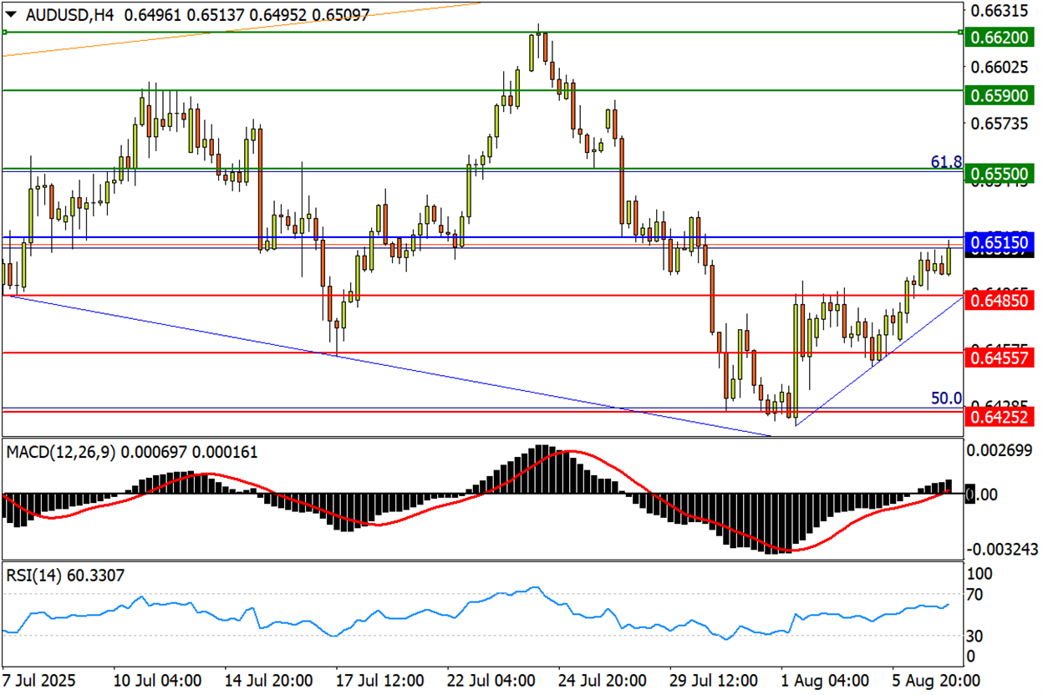
Task: Click the 14 Jul 20:00 time label
Action: pos(267,680)
